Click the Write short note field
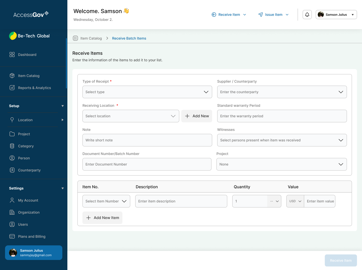Screen dimensions: 362x270 pyautogui.click(x=147, y=140)
